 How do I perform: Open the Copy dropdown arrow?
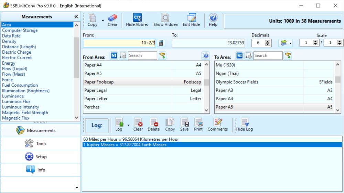coord(103,20)
